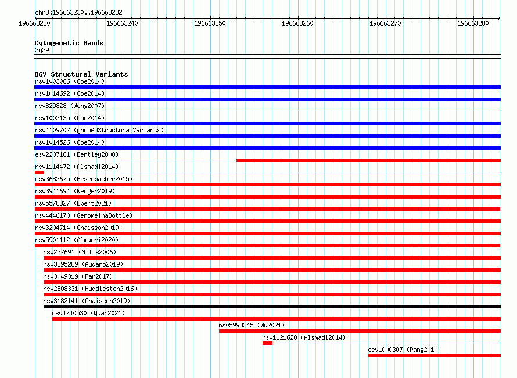Click the nsv1114472 (Alsmadi2014) label
This screenshot has height=378, width=517.
[77, 167]
